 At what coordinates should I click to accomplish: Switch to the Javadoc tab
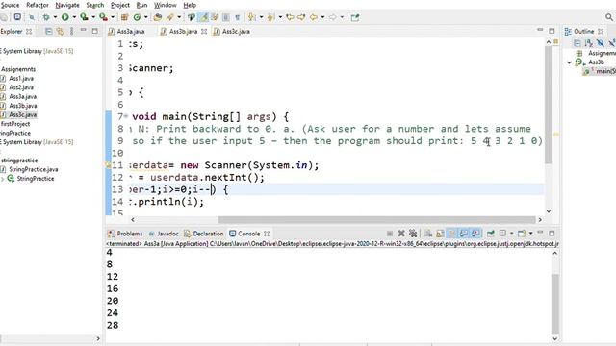pyautogui.click(x=164, y=234)
